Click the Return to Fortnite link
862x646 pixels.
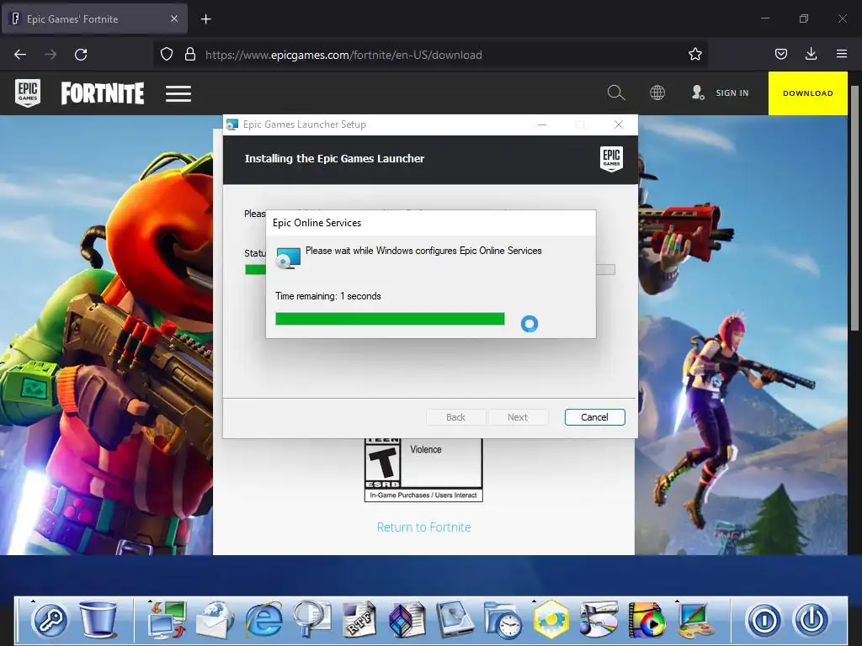tap(424, 527)
